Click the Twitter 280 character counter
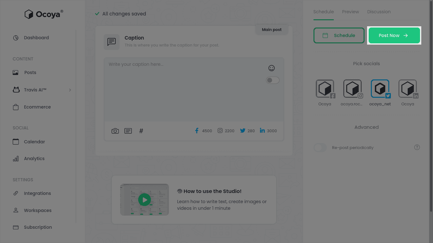Screen dimensions: 433x243 point(247,131)
